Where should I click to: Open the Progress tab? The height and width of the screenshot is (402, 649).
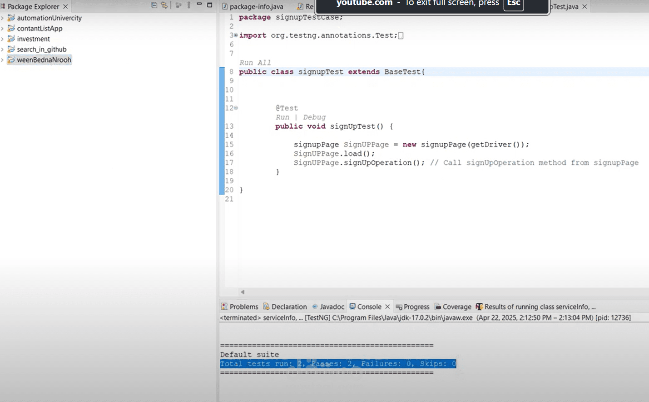coord(412,307)
